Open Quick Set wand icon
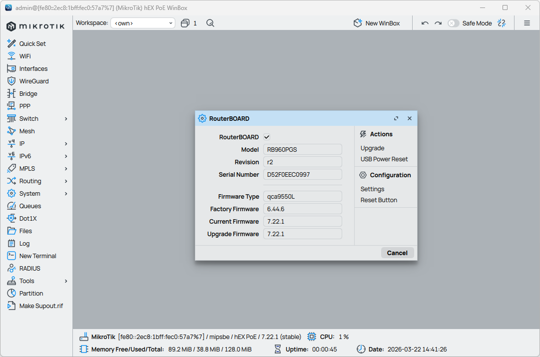This screenshot has height=357, width=540. (x=11, y=44)
